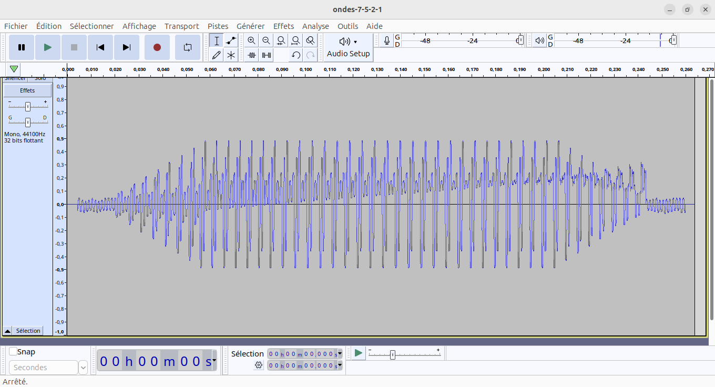Click the Trim audio outside selection icon
The image size is (715, 387).
252,55
